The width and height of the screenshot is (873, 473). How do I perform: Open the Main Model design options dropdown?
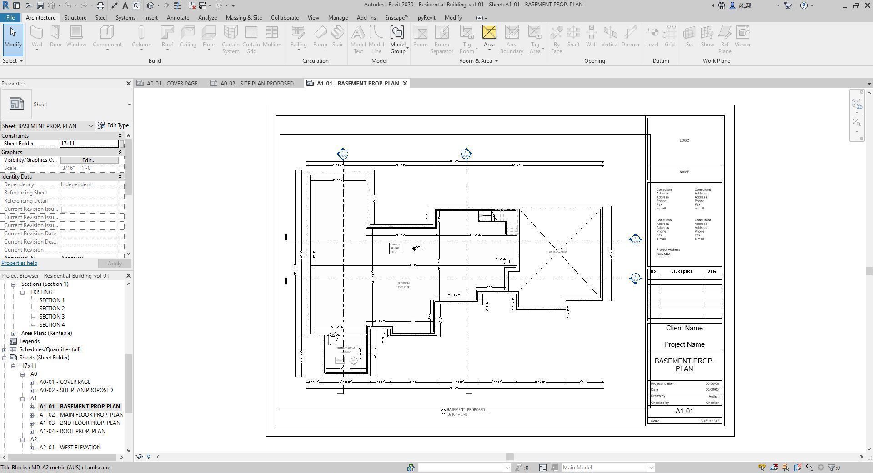pyautogui.click(x=608, y=468)
